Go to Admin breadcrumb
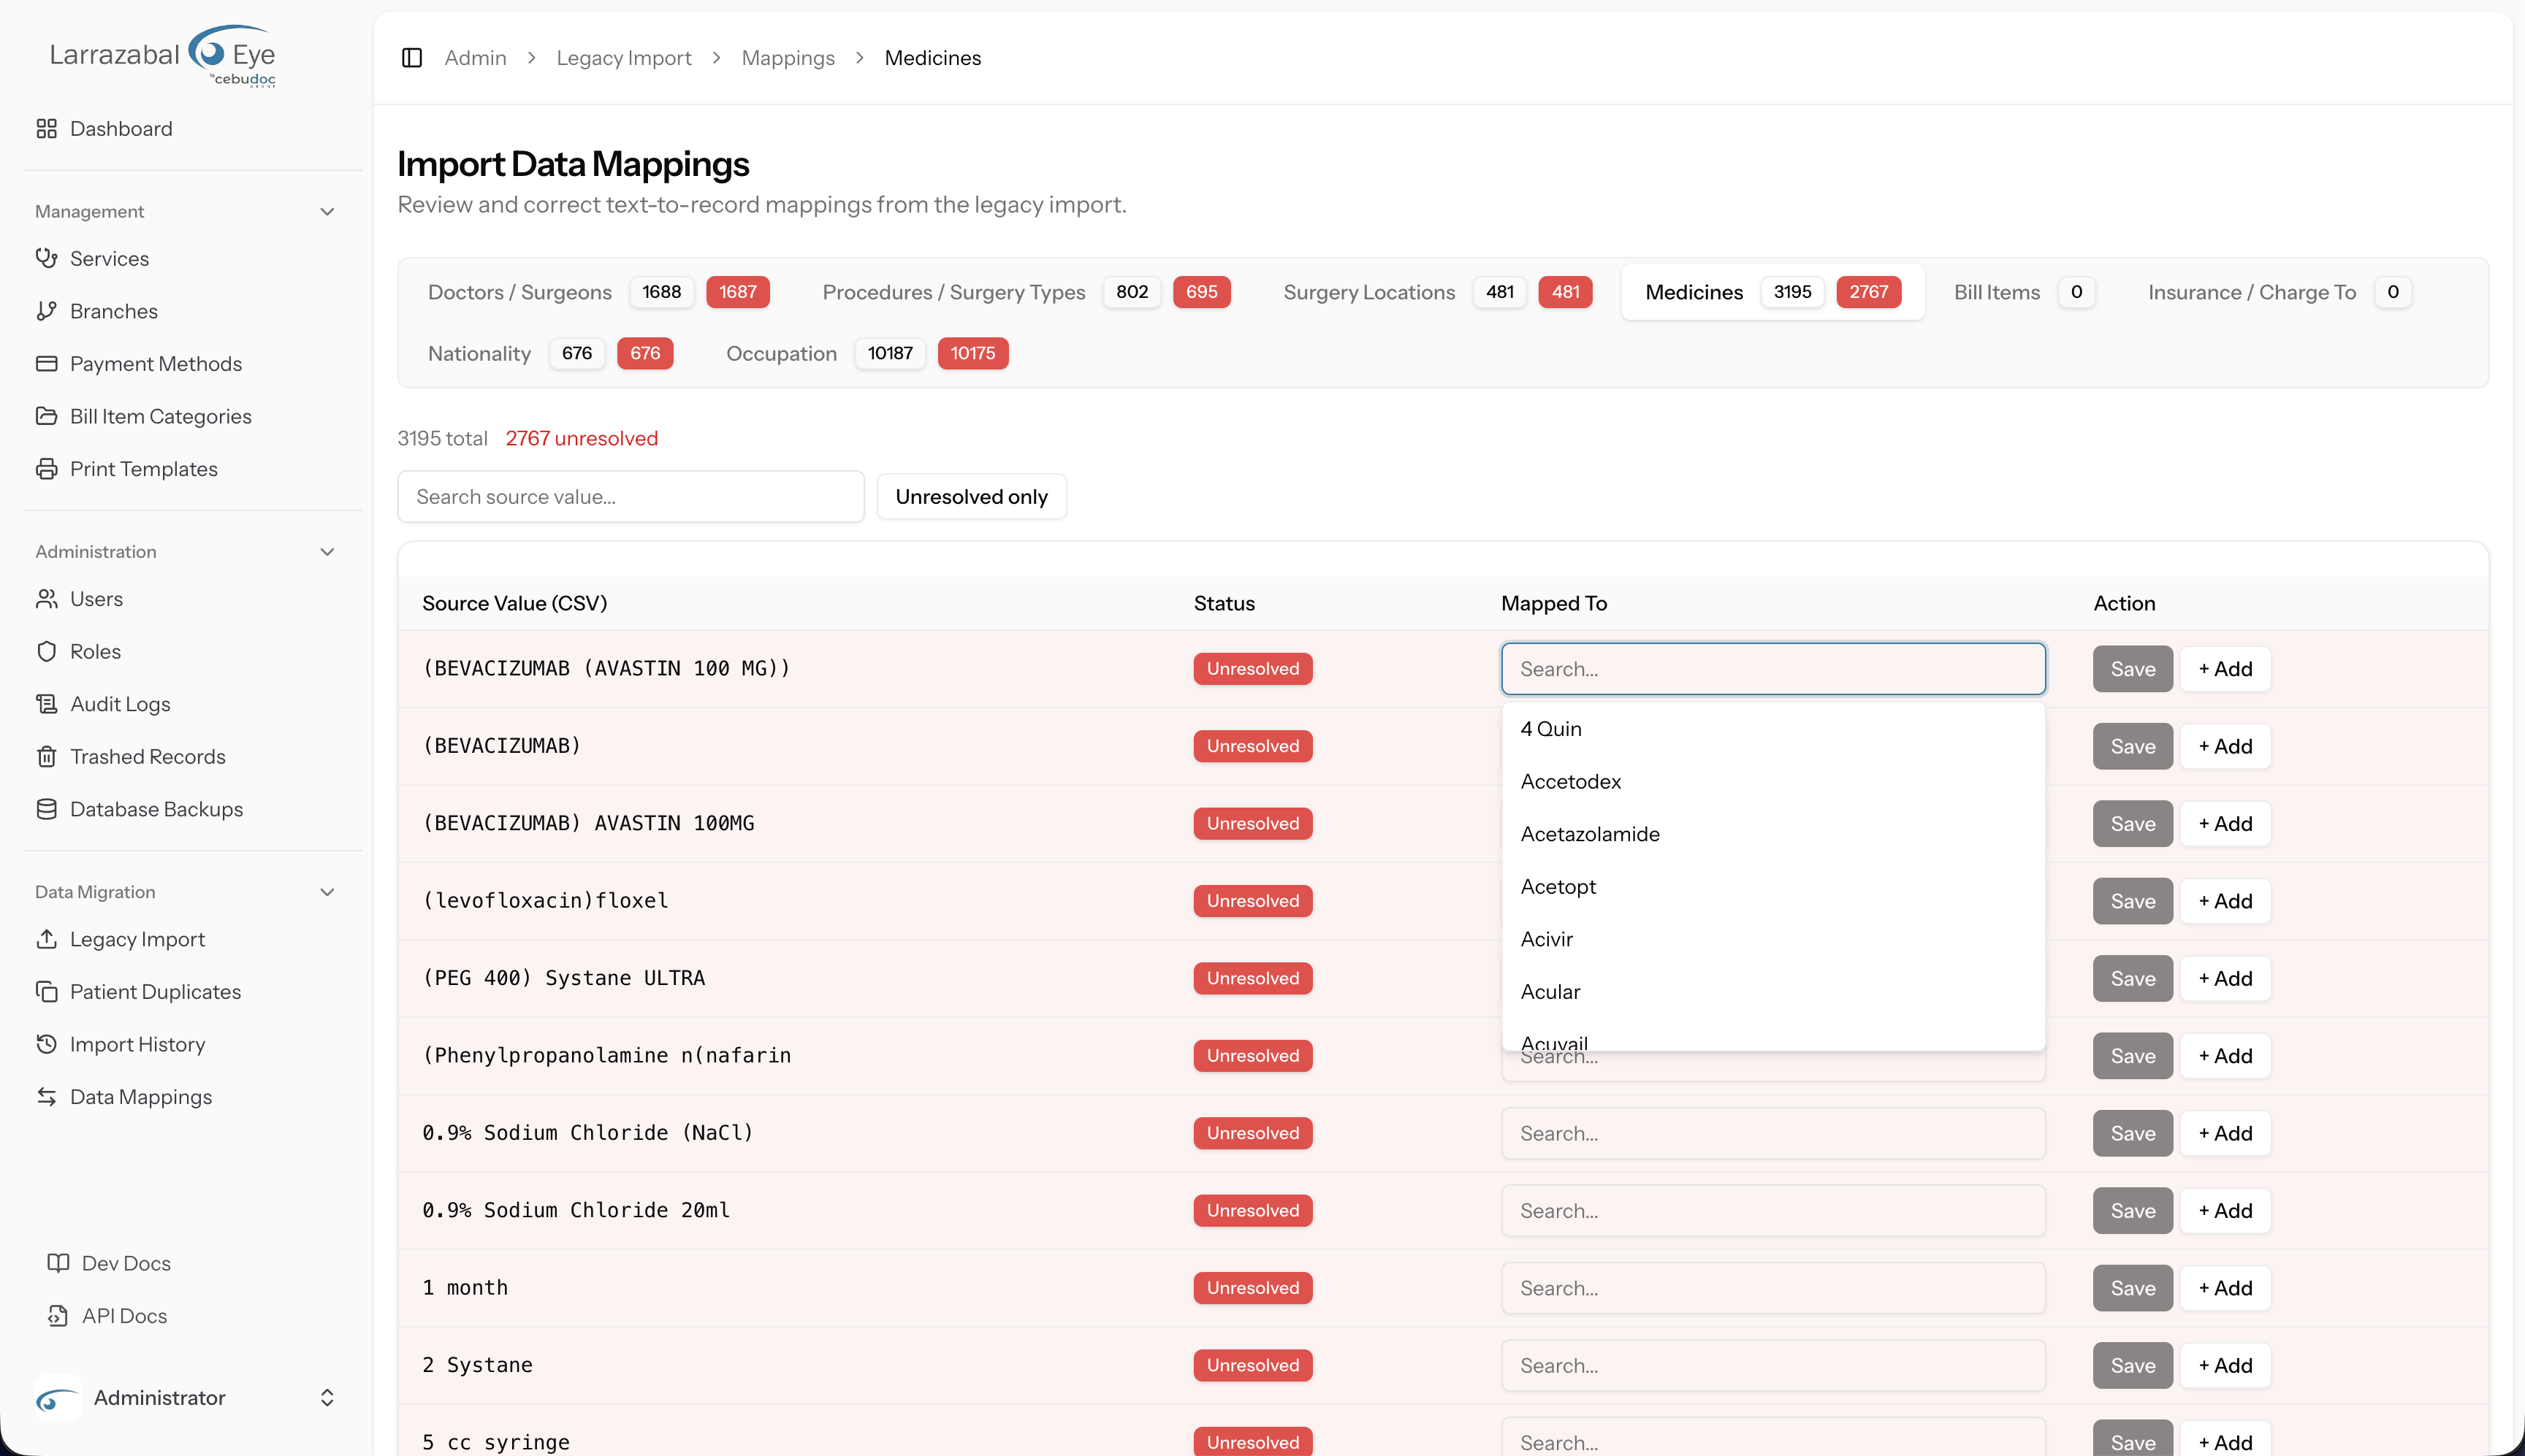The height and width of the screenshot is (1456, 2525). click(475, 58)
